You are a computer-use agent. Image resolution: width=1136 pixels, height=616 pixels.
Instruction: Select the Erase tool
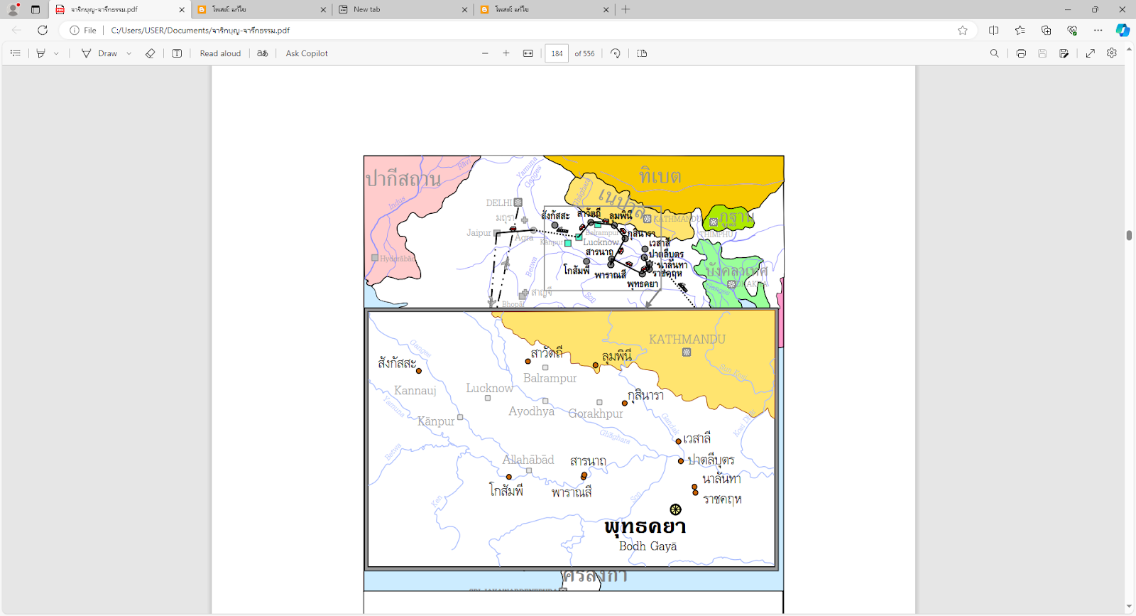[x=150, y=53]
